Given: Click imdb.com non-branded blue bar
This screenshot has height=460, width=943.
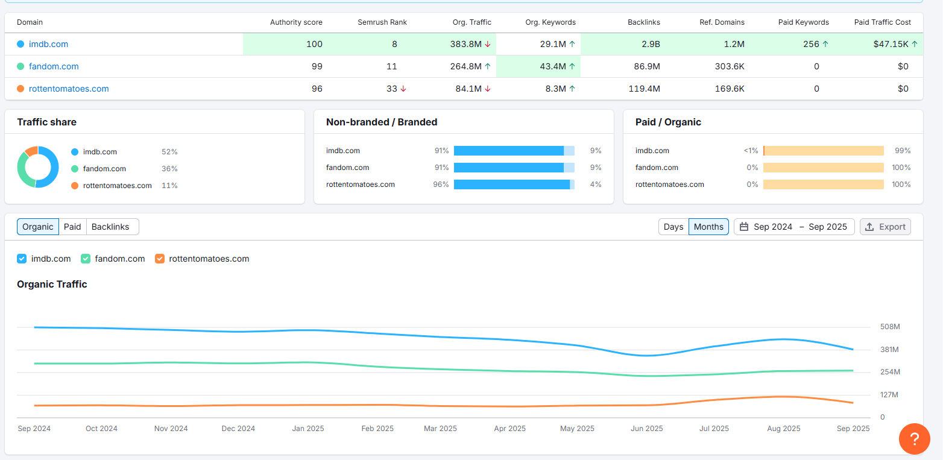Looking at the screenshot, I should click(x=508, y=151).
